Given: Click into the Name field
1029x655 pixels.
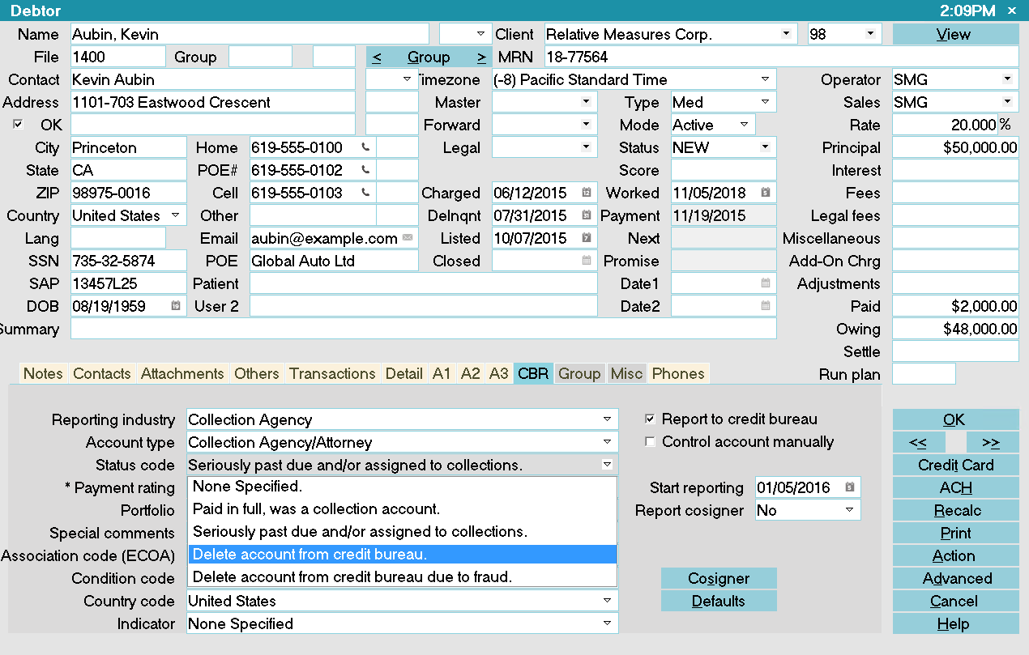Looking at the screenshot, I should coord(250,34).
